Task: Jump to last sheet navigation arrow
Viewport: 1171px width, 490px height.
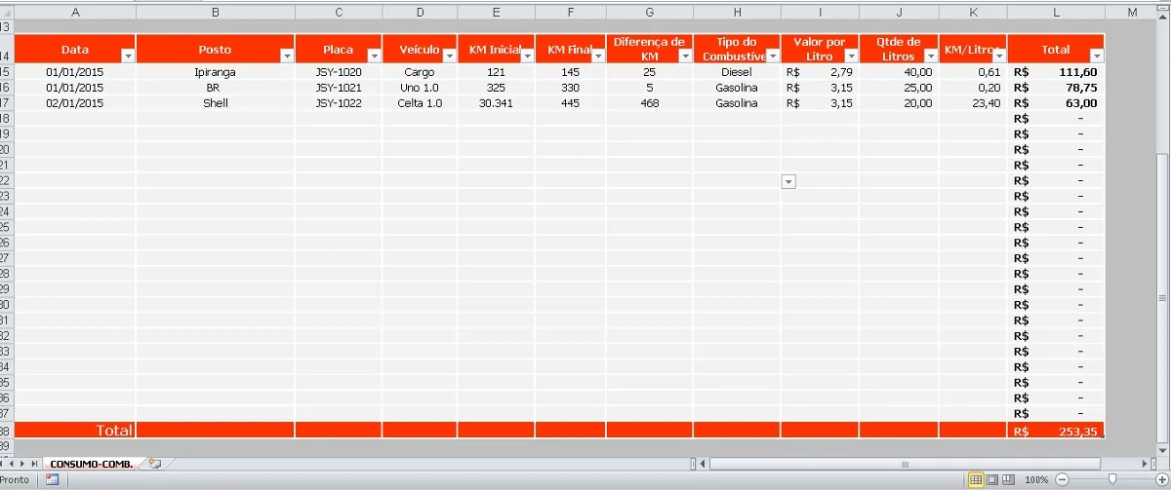Action: tap(35, 464)
